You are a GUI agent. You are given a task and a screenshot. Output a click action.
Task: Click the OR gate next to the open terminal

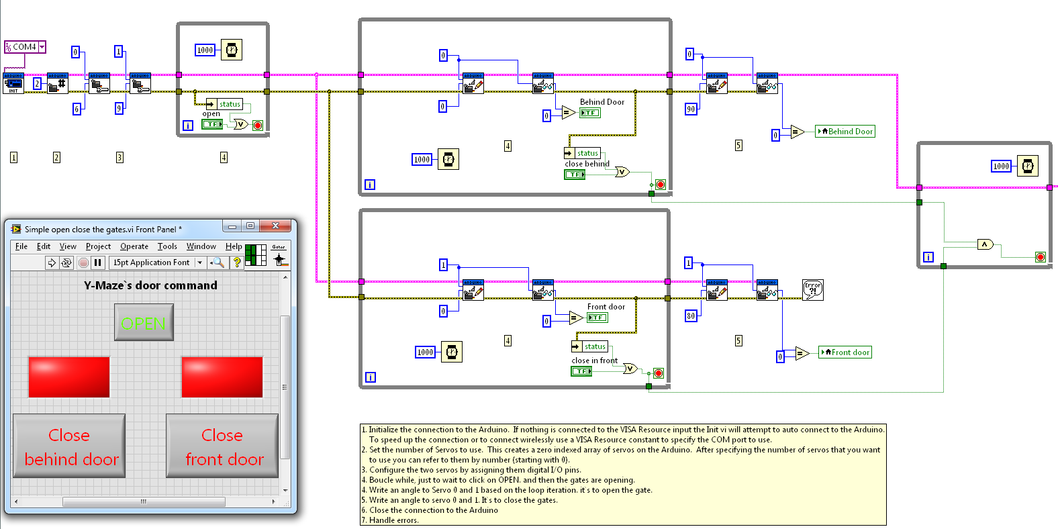[240, 124]
